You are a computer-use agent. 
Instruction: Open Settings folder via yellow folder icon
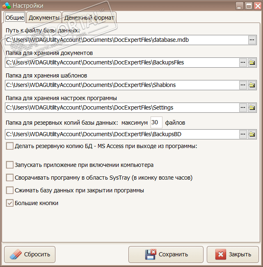point(252,107)
